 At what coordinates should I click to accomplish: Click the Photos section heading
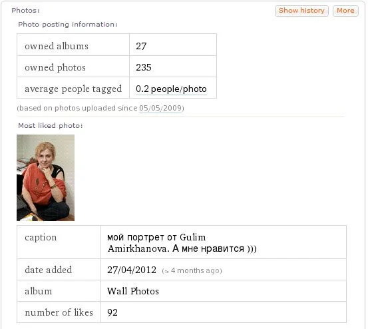[x=25, y=11]
